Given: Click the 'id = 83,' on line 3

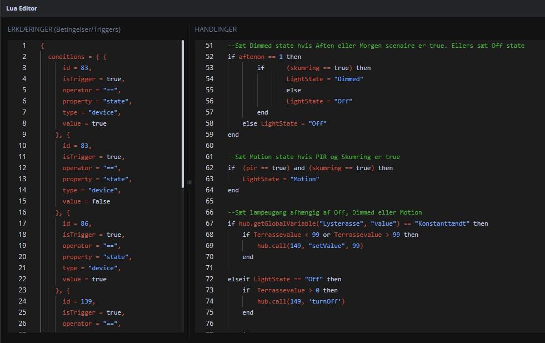Looking at the screenshot, I should point(77,68).
